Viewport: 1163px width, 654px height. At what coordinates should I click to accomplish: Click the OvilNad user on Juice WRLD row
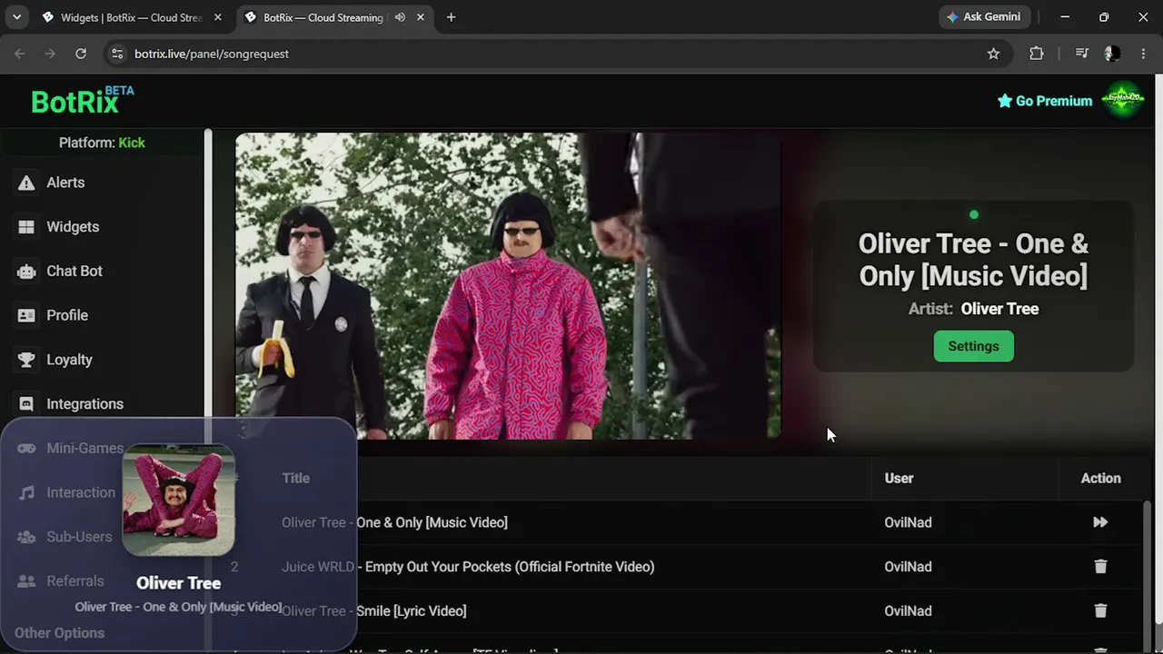908,567
